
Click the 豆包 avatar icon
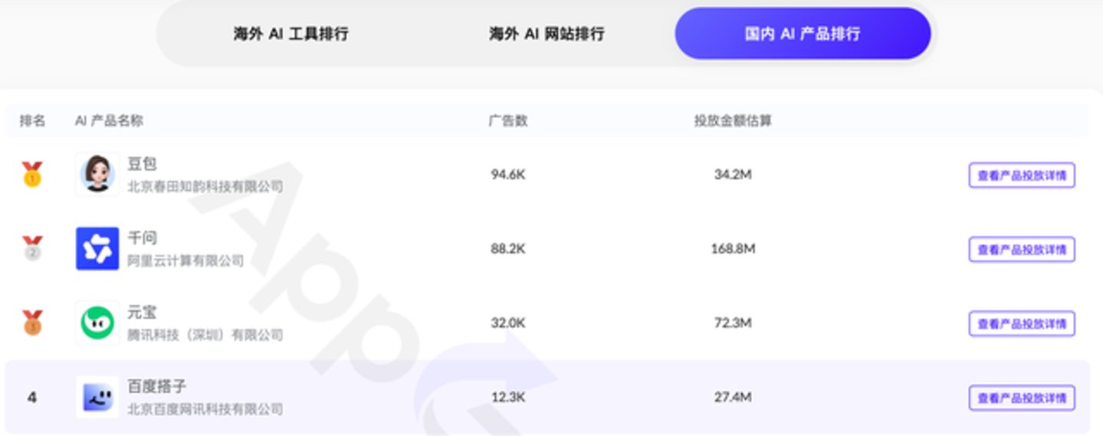tap(97, 174)
